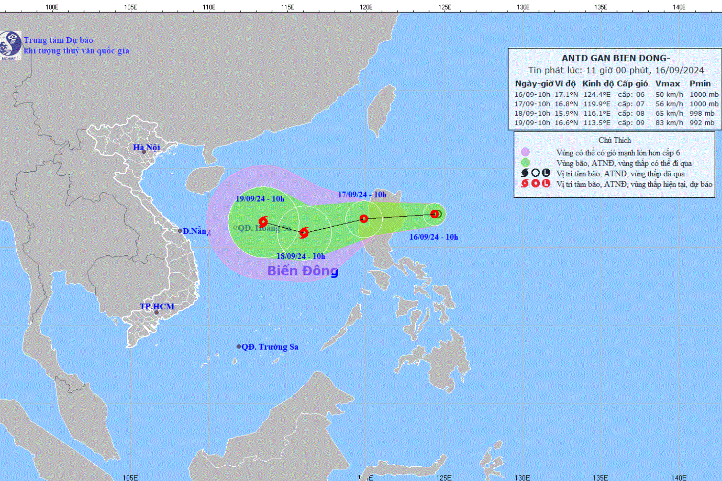
Task: Click the current position marker for 16/09/24
Action: click(435, 214)
